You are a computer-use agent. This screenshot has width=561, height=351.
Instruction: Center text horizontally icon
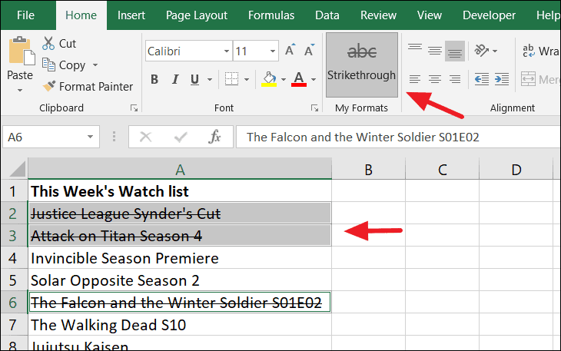(x=435, y=79)
